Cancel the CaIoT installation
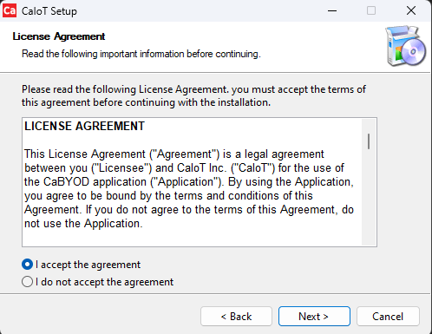 tap(388, 317)
